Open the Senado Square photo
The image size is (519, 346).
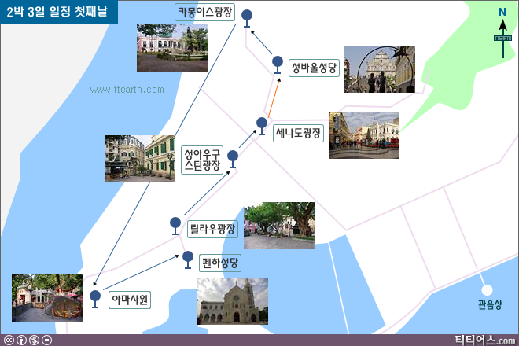(x=364, y=135)
